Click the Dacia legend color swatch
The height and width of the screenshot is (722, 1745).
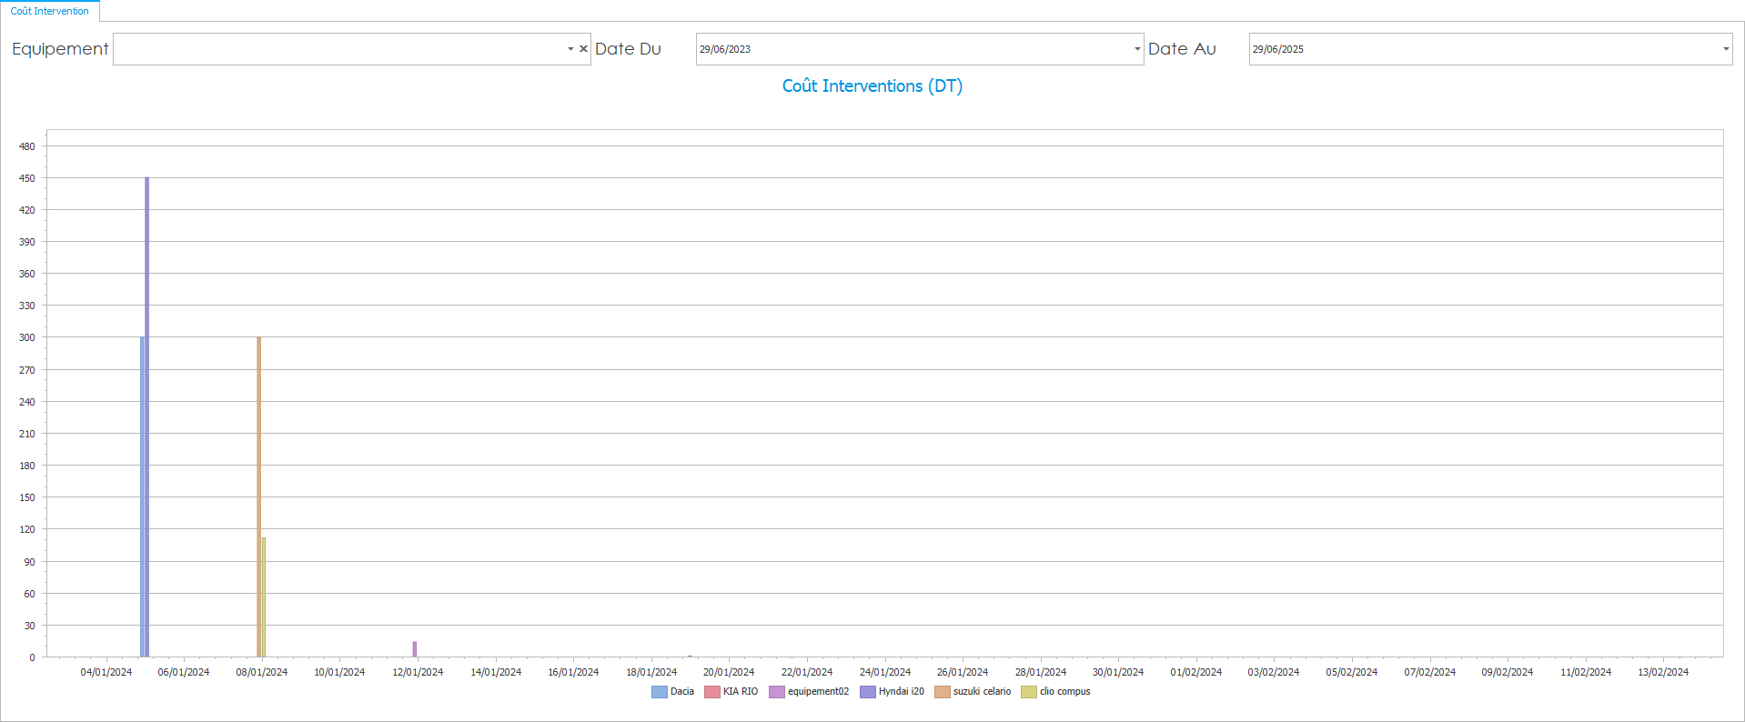click(x=660, y=692)
